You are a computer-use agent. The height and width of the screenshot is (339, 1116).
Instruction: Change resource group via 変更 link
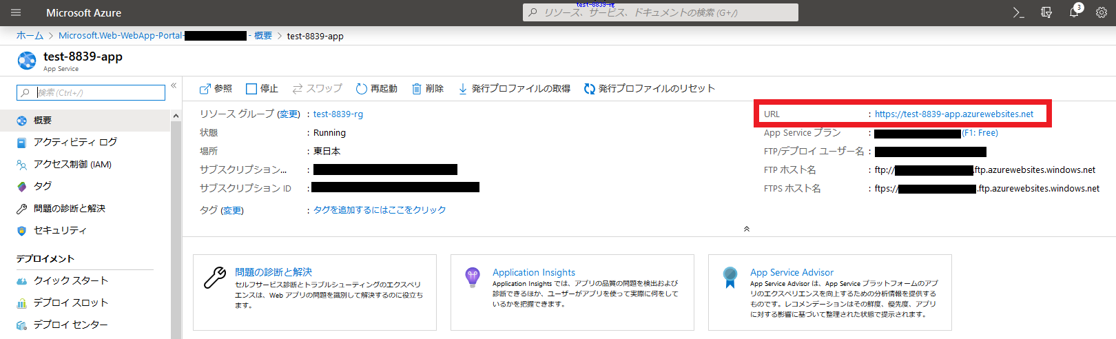[289, 114]
